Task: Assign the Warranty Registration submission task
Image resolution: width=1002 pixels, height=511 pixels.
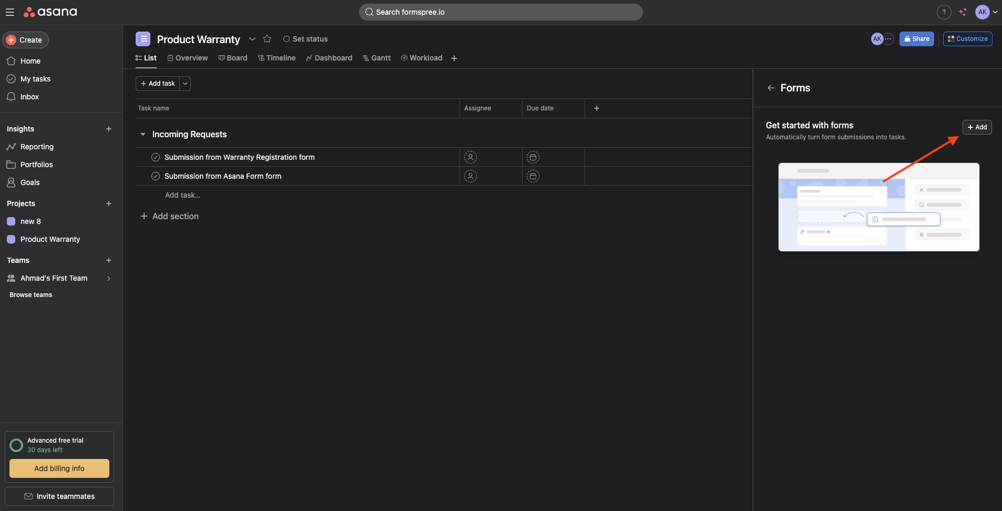Action: point(471,157)
